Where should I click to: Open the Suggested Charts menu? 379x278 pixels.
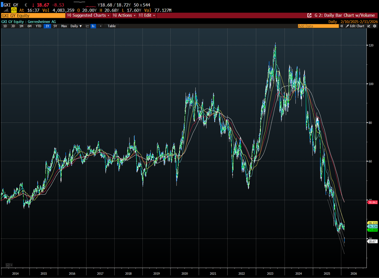[88, 15]
